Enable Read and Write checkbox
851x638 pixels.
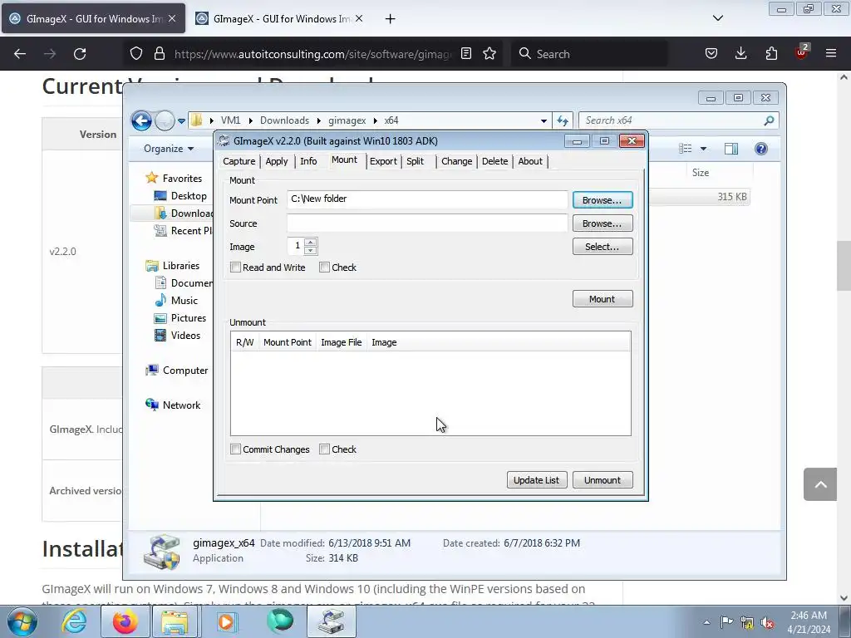pyautogui.click(x=235, y=267)
